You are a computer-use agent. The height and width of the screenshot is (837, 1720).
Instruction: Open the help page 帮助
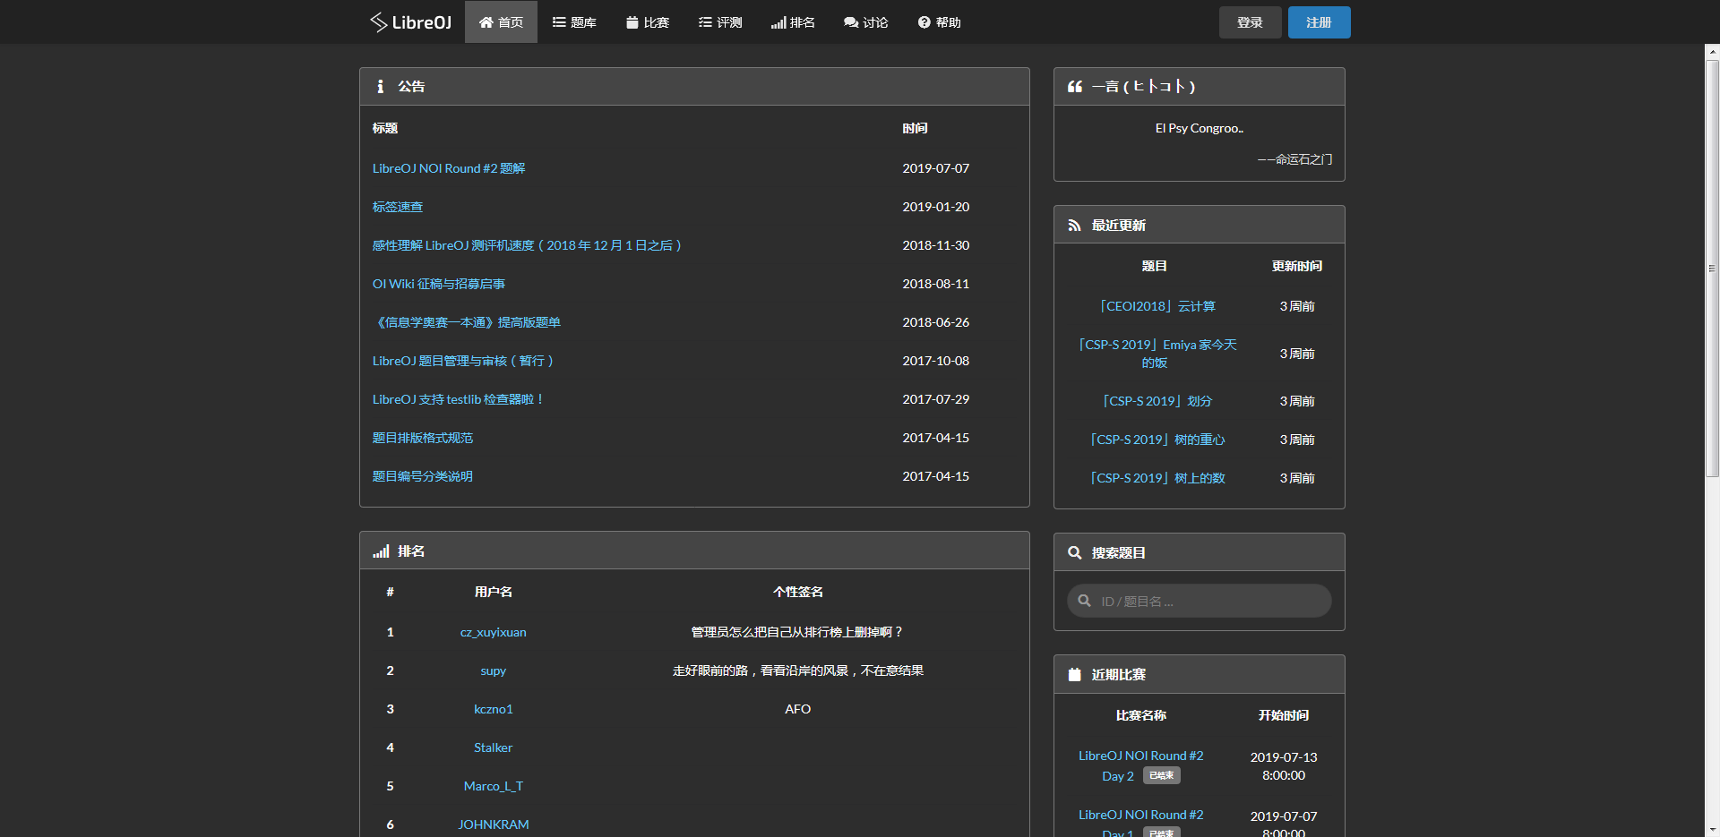[939, 22]
